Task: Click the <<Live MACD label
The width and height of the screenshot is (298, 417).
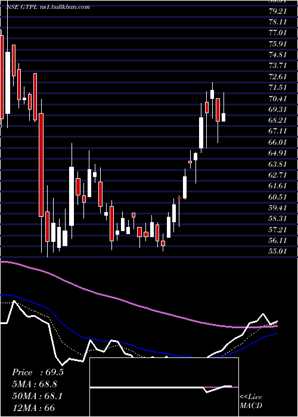Action: click(x=251, y=401)
